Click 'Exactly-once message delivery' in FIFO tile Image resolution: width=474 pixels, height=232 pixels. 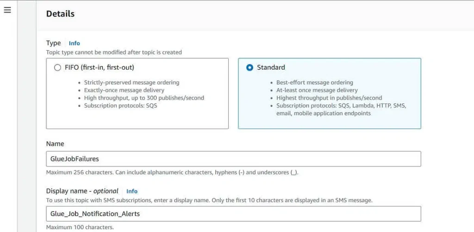click(124, 90)
